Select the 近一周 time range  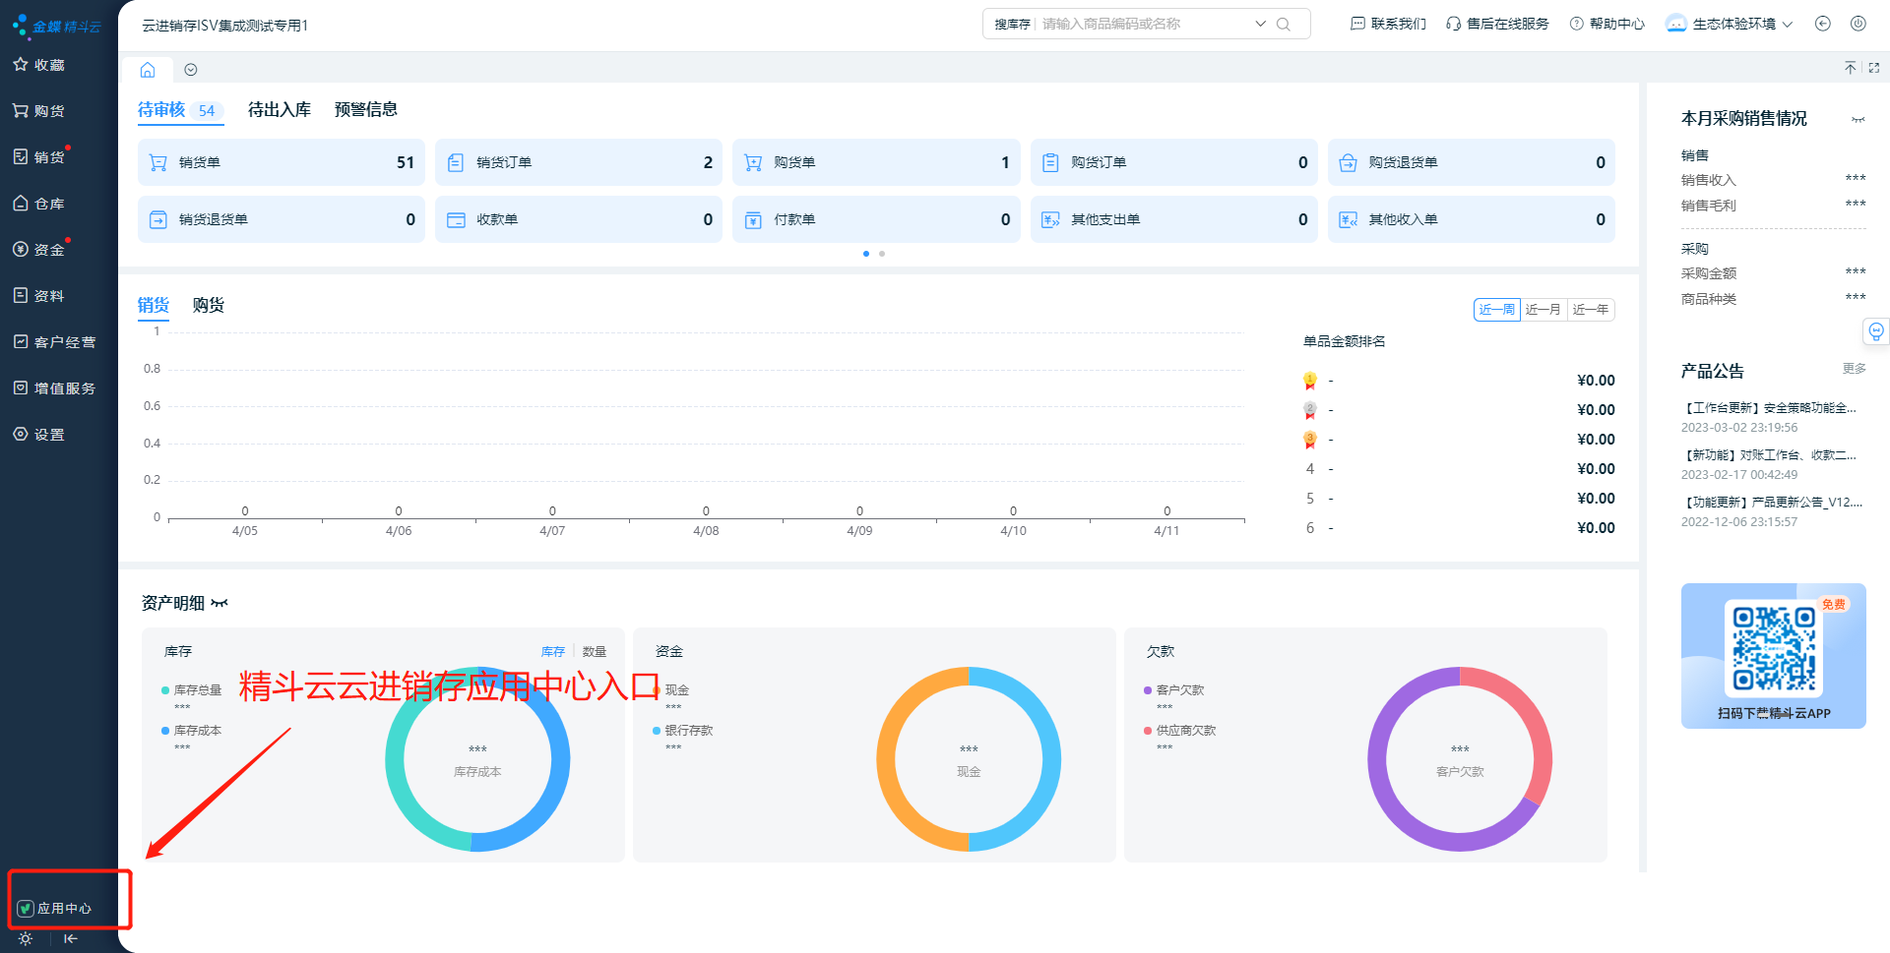coord(1497,310)
